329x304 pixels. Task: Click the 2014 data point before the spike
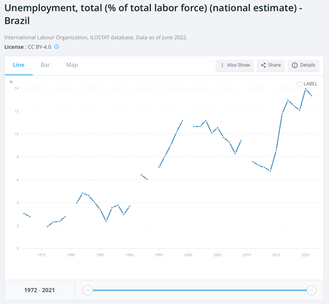(x=270, y=171)
